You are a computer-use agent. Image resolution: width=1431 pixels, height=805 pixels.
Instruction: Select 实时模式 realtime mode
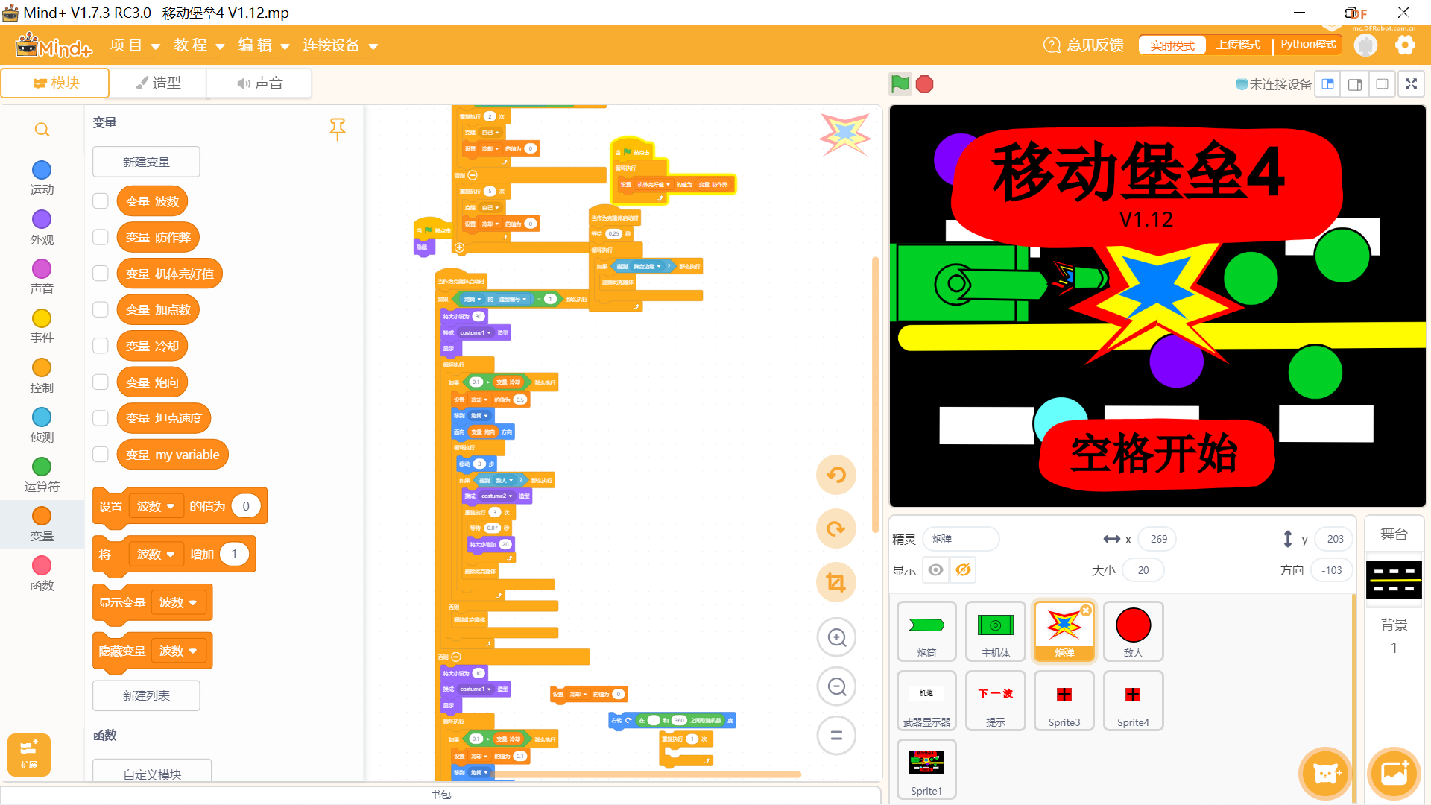click(x=1172, y=45)
